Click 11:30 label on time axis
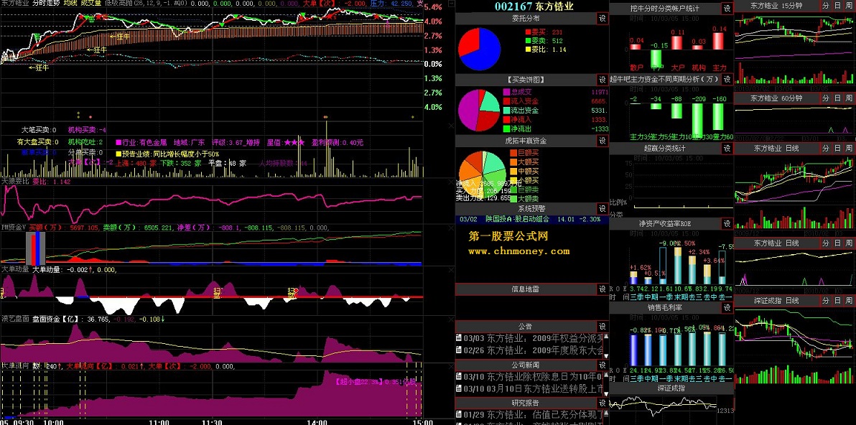Image resolution: width=856 pixels, height=425 pixels. 212,421
